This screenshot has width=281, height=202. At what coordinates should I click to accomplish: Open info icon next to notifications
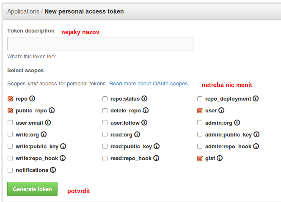[x=53, y=170]
